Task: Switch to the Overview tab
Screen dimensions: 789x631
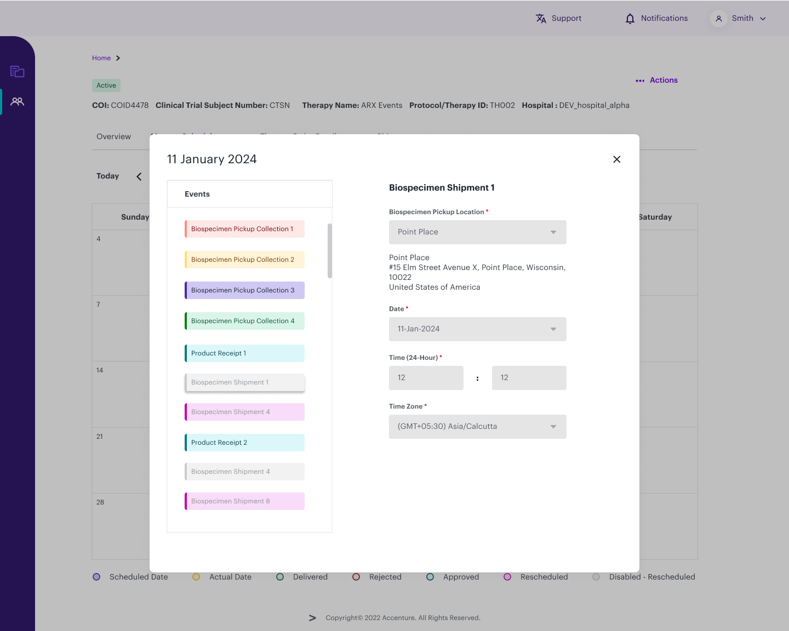Action: tap(113, 136)
